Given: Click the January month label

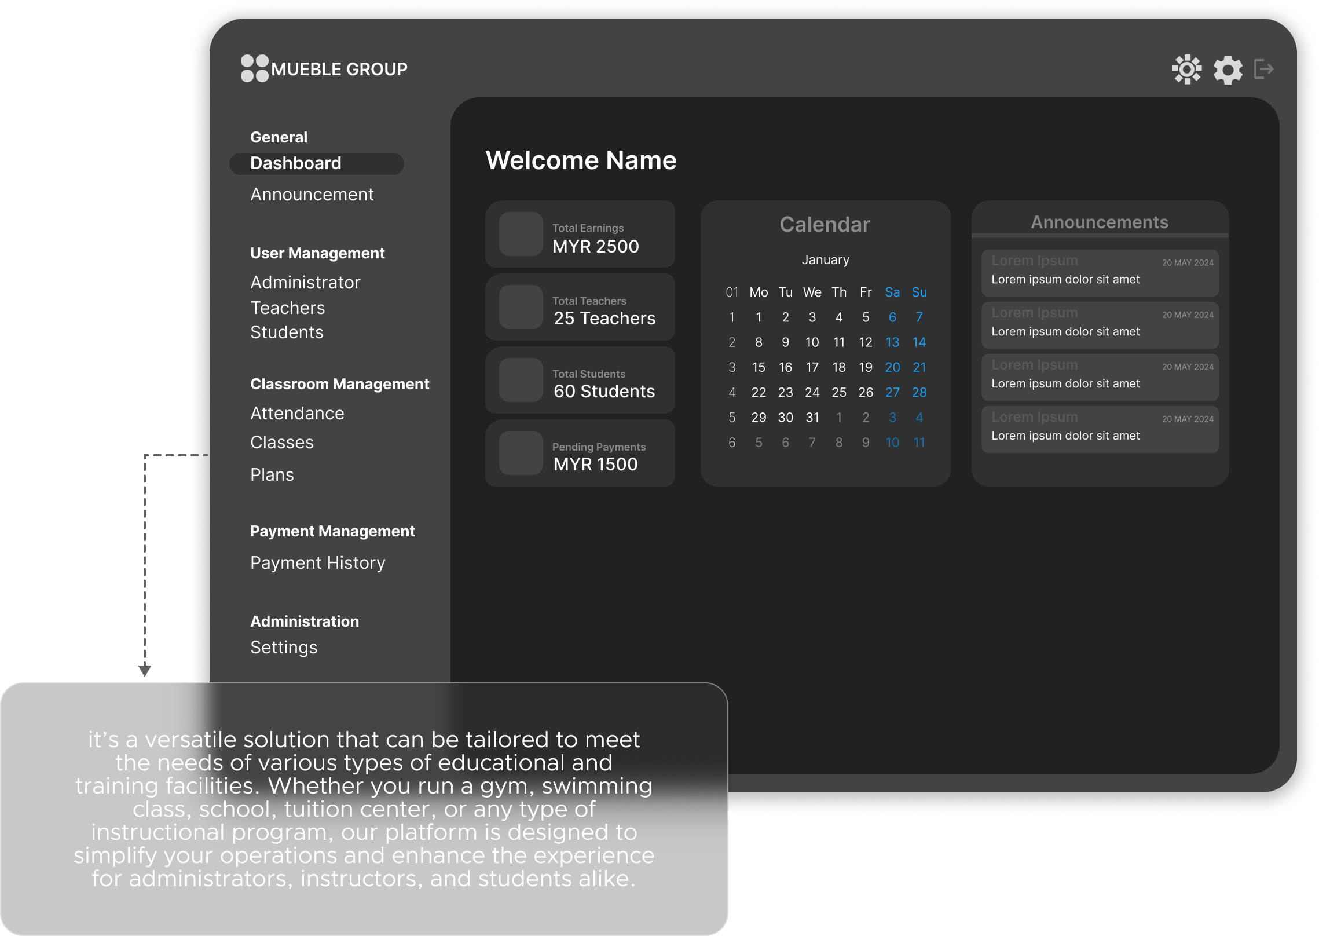Looking at the screenshot, I should pyautogui.click(x=825, y=260).
